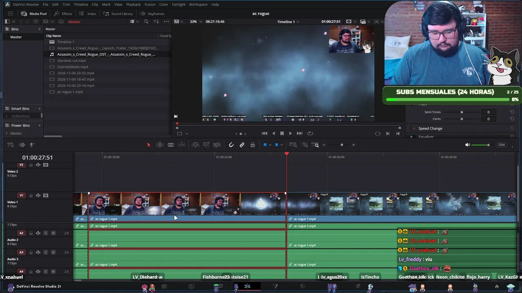The image size is (522, 293).
Task: Open the Flag color dropdown arrow
Action: tap(270, 145)
